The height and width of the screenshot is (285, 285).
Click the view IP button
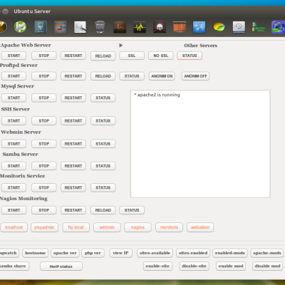pos(121,253)
